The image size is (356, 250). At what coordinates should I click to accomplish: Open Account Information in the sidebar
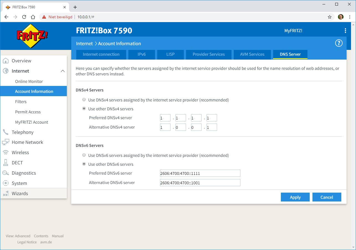tap(34, 91)
